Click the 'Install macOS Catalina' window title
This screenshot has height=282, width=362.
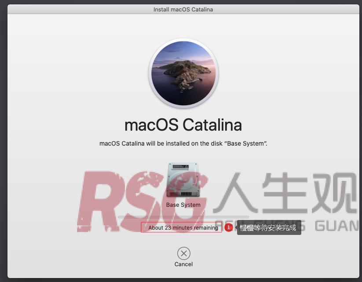183,10
